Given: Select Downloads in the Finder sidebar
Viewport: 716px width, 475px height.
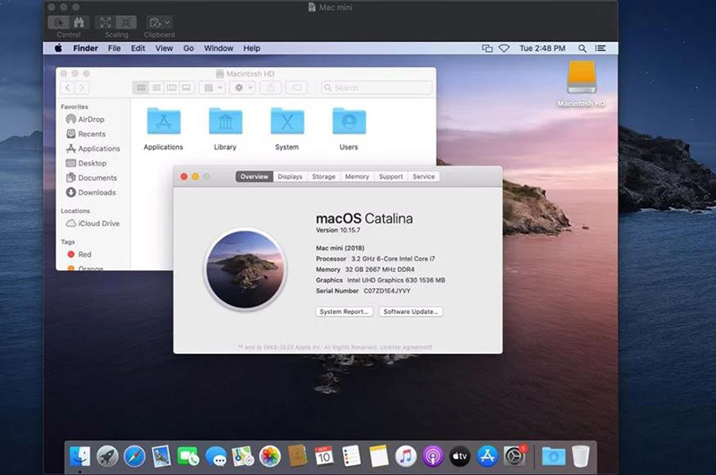Looking at the screenshot, I should 91,192.
